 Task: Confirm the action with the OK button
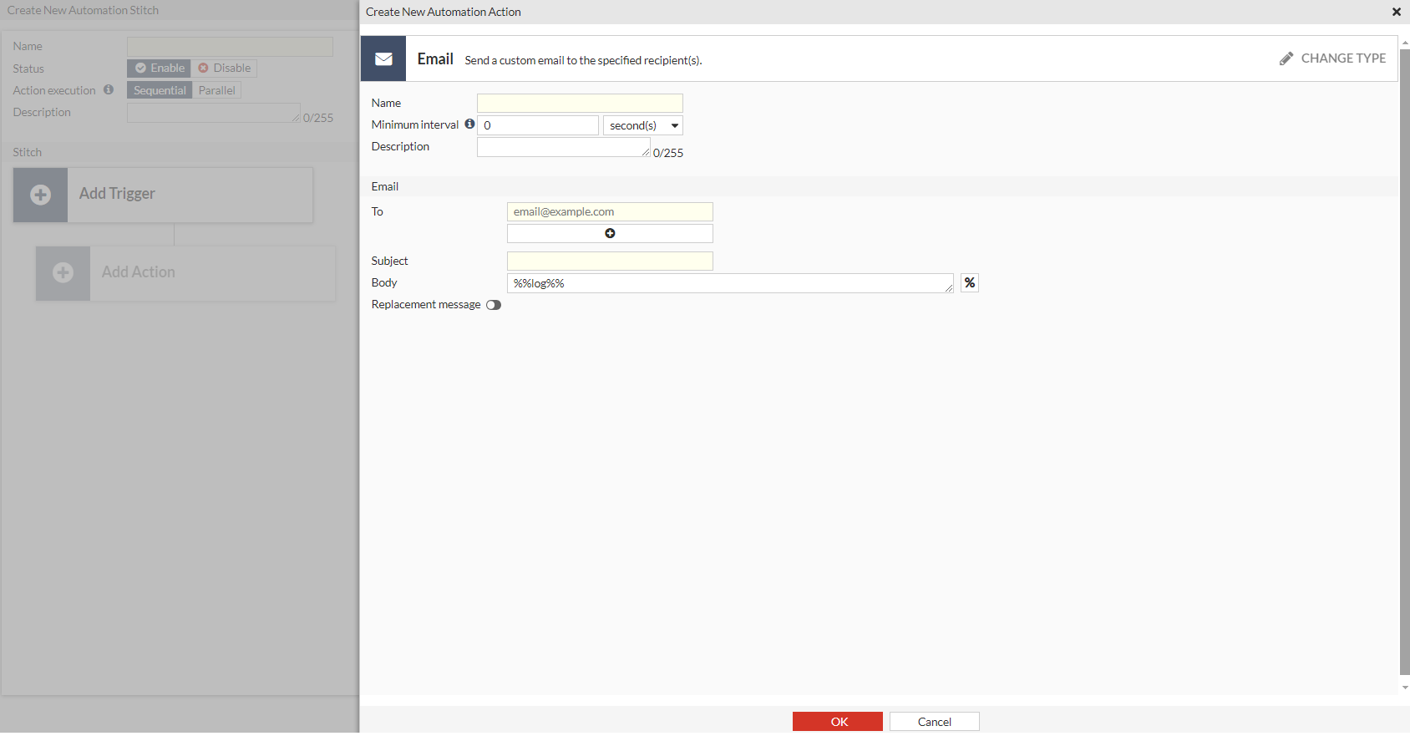(838, 722)
